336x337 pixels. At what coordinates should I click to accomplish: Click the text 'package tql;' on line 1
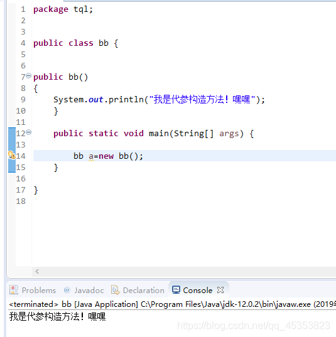(x=63, y=9)
